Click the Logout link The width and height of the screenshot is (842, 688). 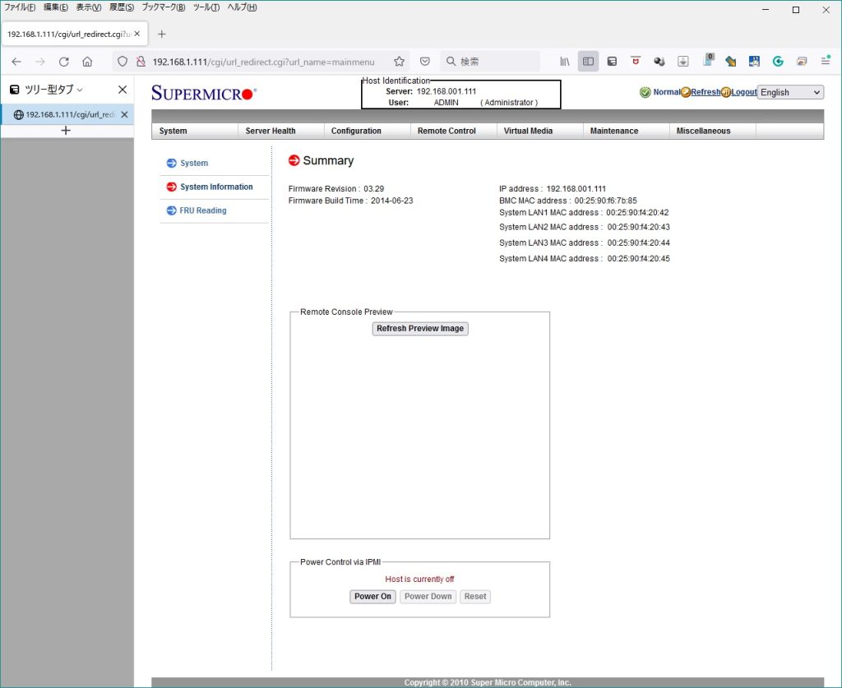tap(743, 92)
